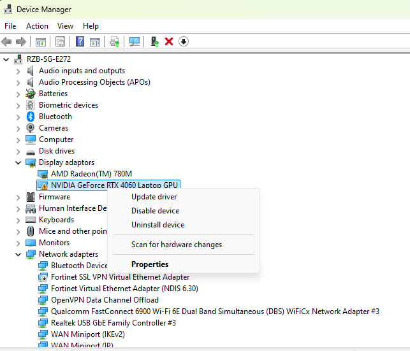The width and height of the screenshot is (410, 351).
Task: Click Update device driver gear toolbar icon
Action: pyautogui.click(x=115, y=42)
